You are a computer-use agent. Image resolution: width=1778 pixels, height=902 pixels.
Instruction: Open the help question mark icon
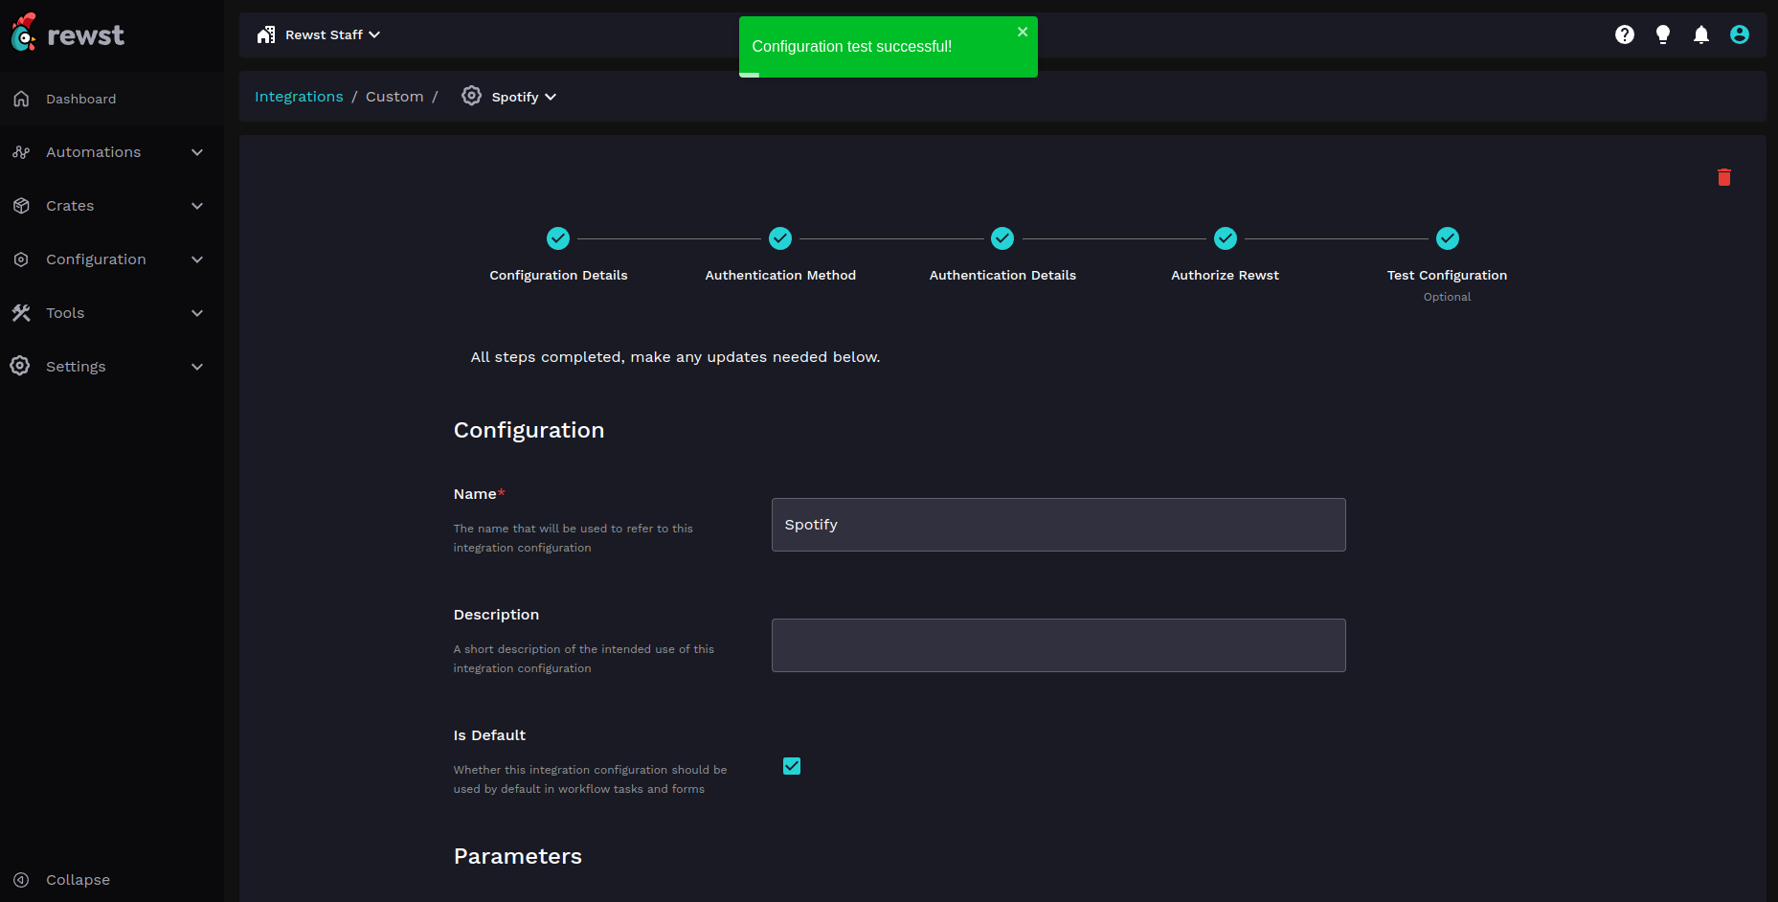coord(1624,34)
